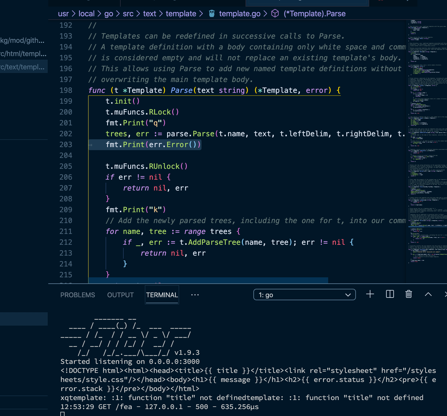This screenshot has height=416, width=447.
Task: Click template.go in the breadcrumb bar
Action: coord(239,13)
